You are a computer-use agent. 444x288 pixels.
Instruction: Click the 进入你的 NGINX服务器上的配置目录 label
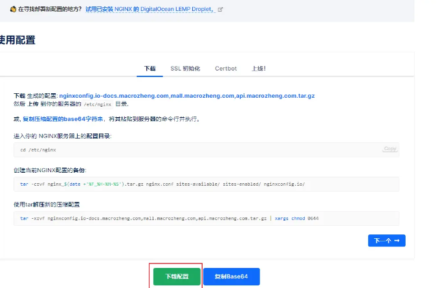point(63,136)
